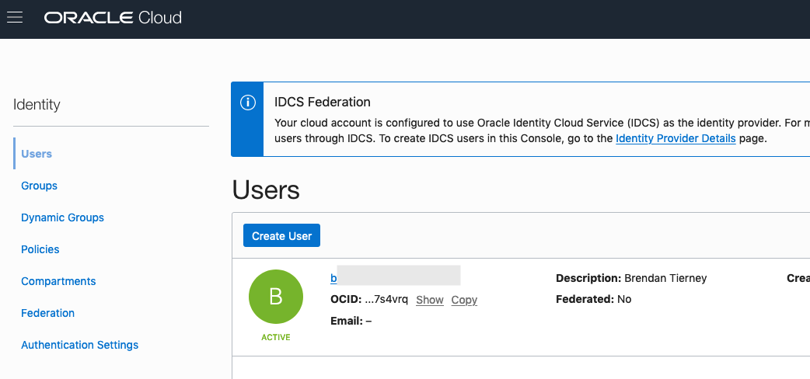Open the Policies page

pyautogui.click(x=40, y=249)
